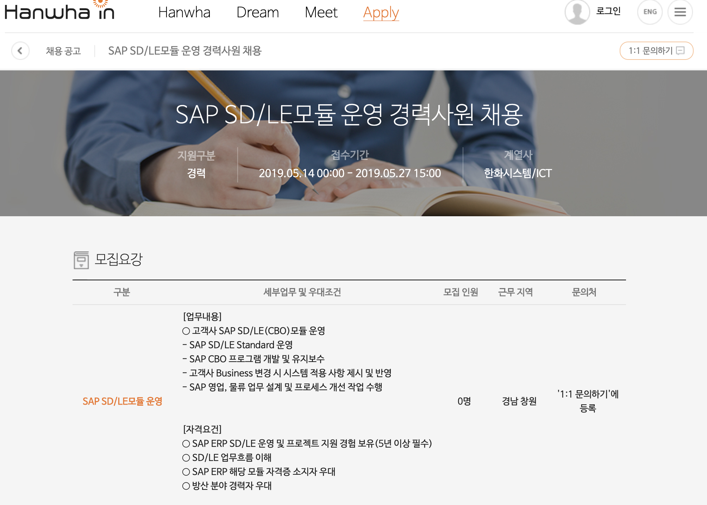The image size is (707, 505).
Task: Click the 모집요강 section heading
Action: coord(119,260)
